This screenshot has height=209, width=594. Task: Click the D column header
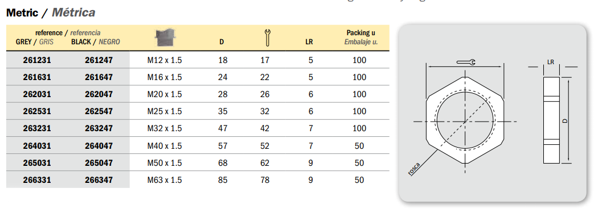pos(222,42)
